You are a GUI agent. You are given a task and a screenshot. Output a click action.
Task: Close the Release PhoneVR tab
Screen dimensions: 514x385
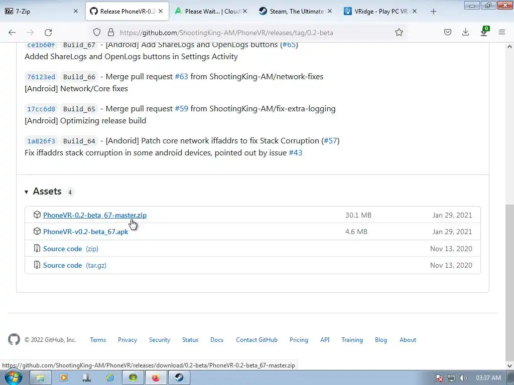click(x=161, y=11)
